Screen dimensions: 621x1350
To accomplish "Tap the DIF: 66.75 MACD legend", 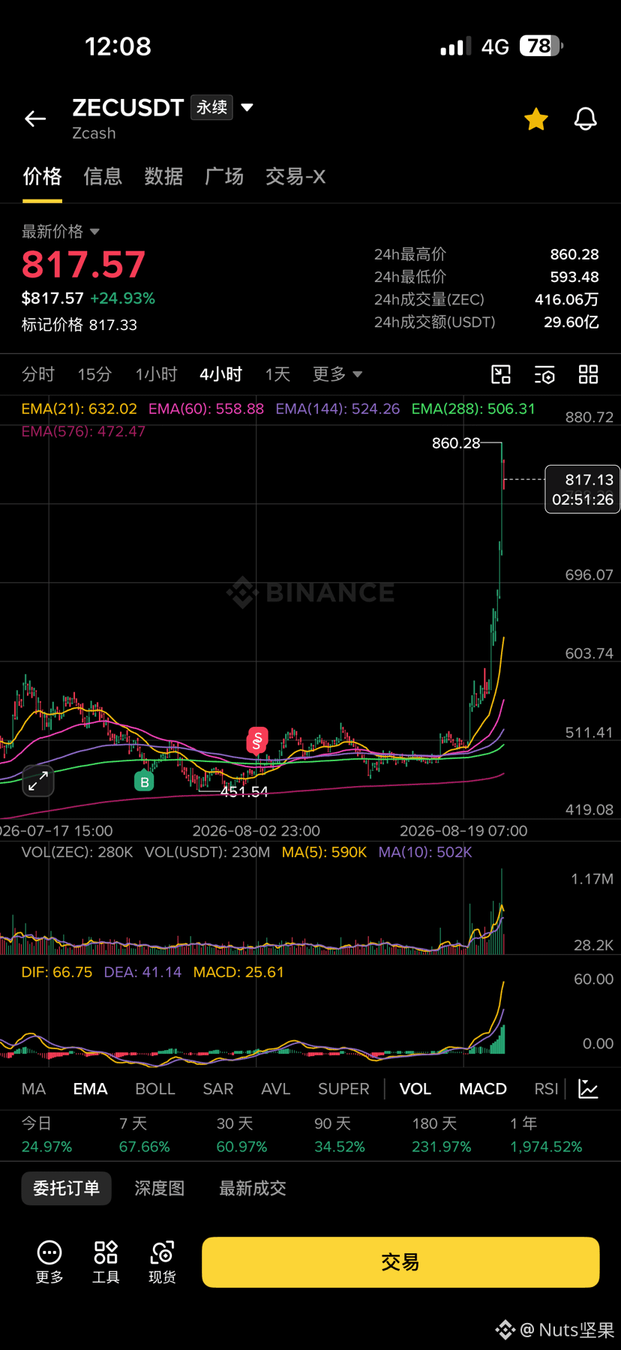I will pyautogui.click(x=57, y=972).
